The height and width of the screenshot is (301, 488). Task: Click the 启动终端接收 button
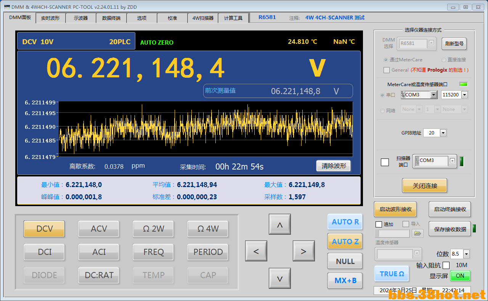click(x=450, y=209)
